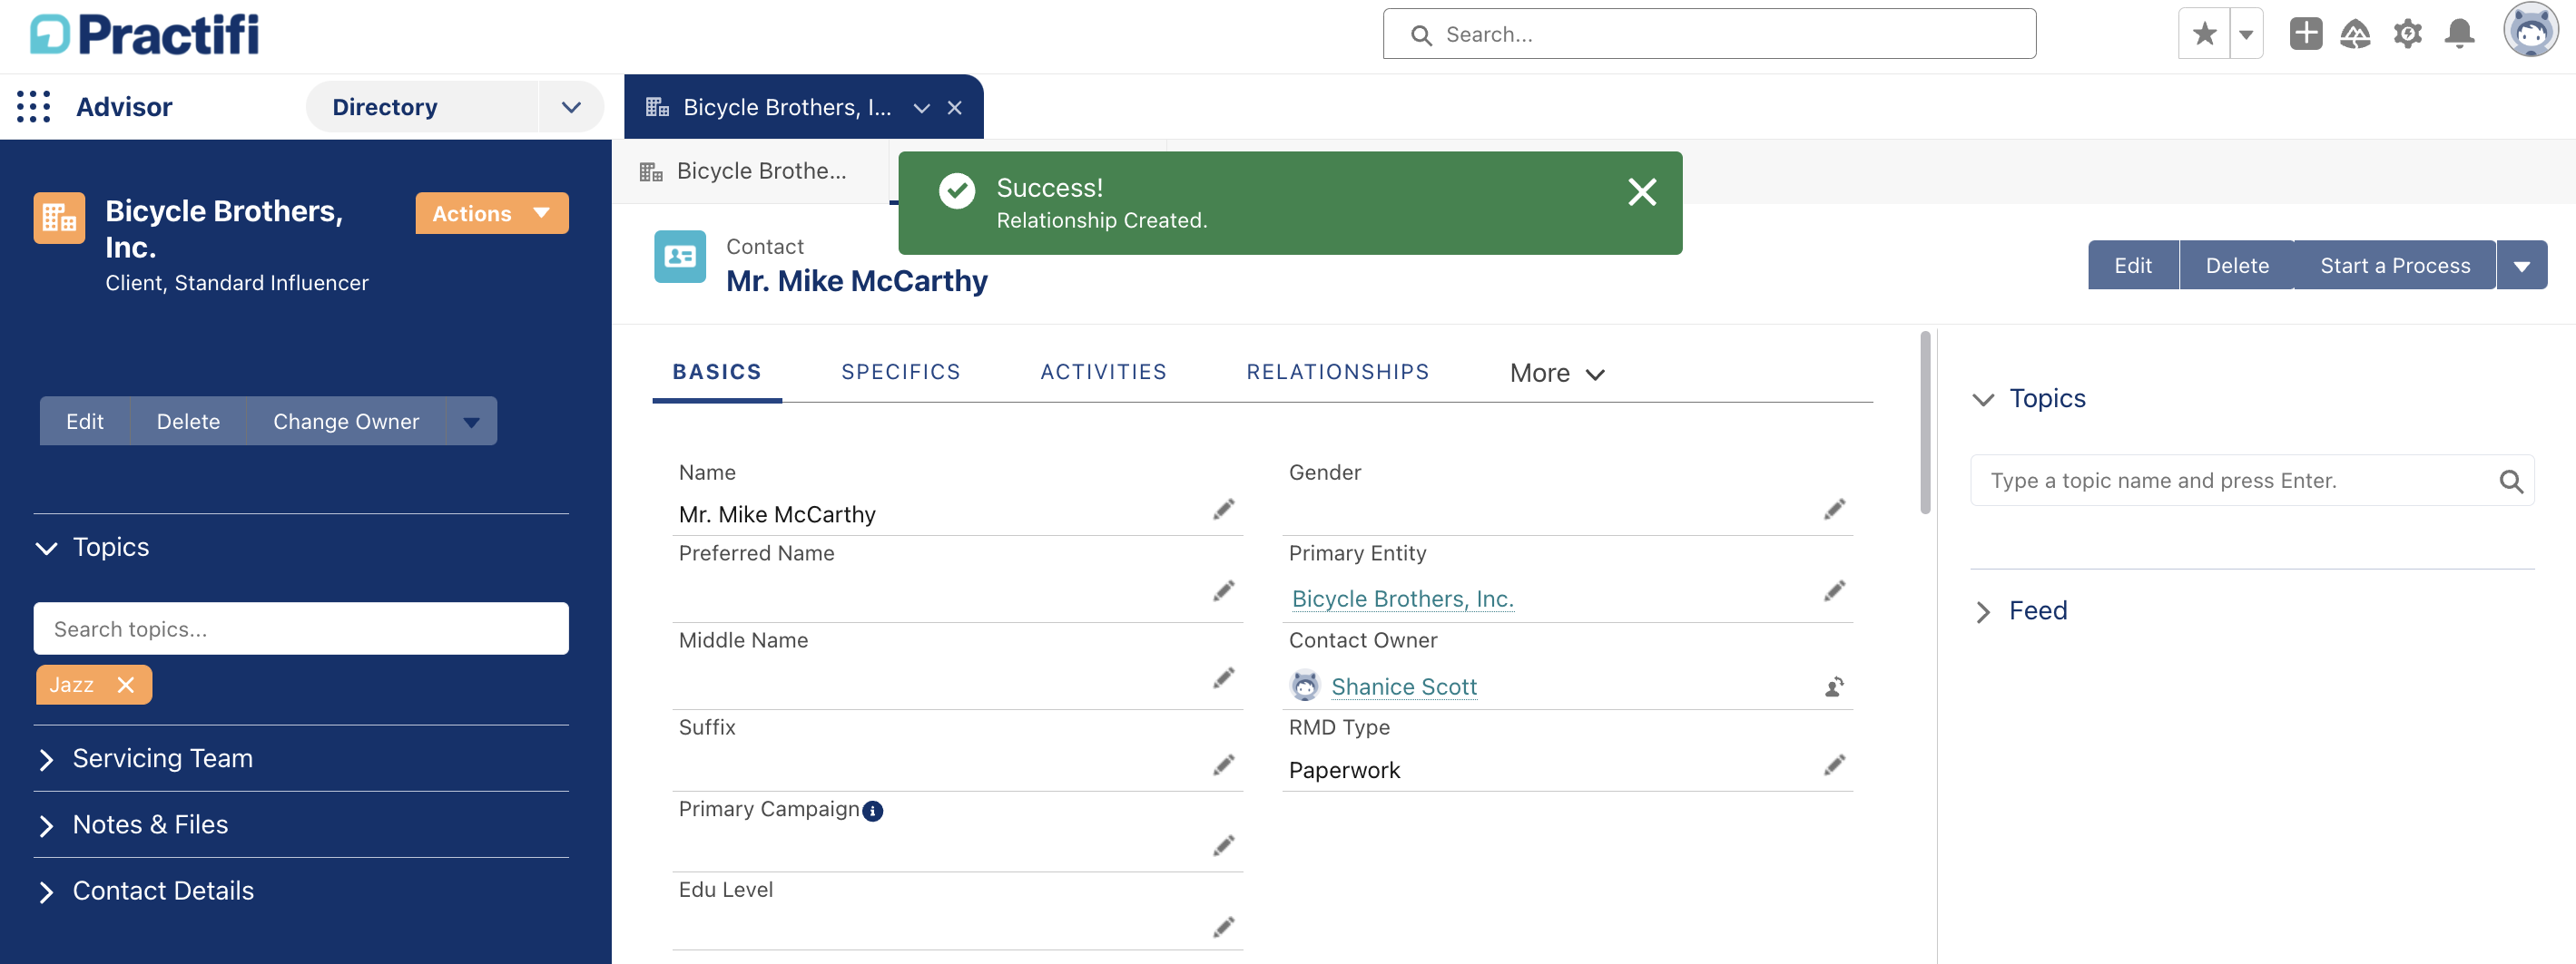Edit Gender pencil icon
This screenshot has height=964, width=2576.
point(1834,510)
